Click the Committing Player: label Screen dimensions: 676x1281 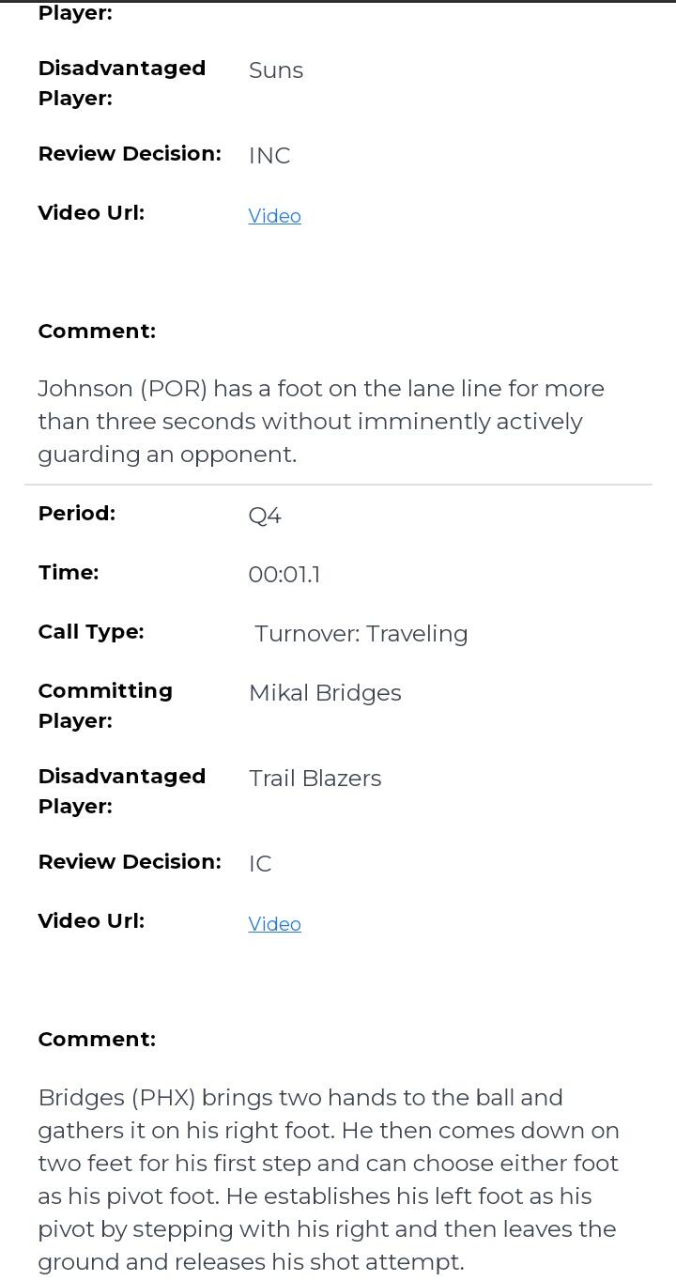point(105,705)
